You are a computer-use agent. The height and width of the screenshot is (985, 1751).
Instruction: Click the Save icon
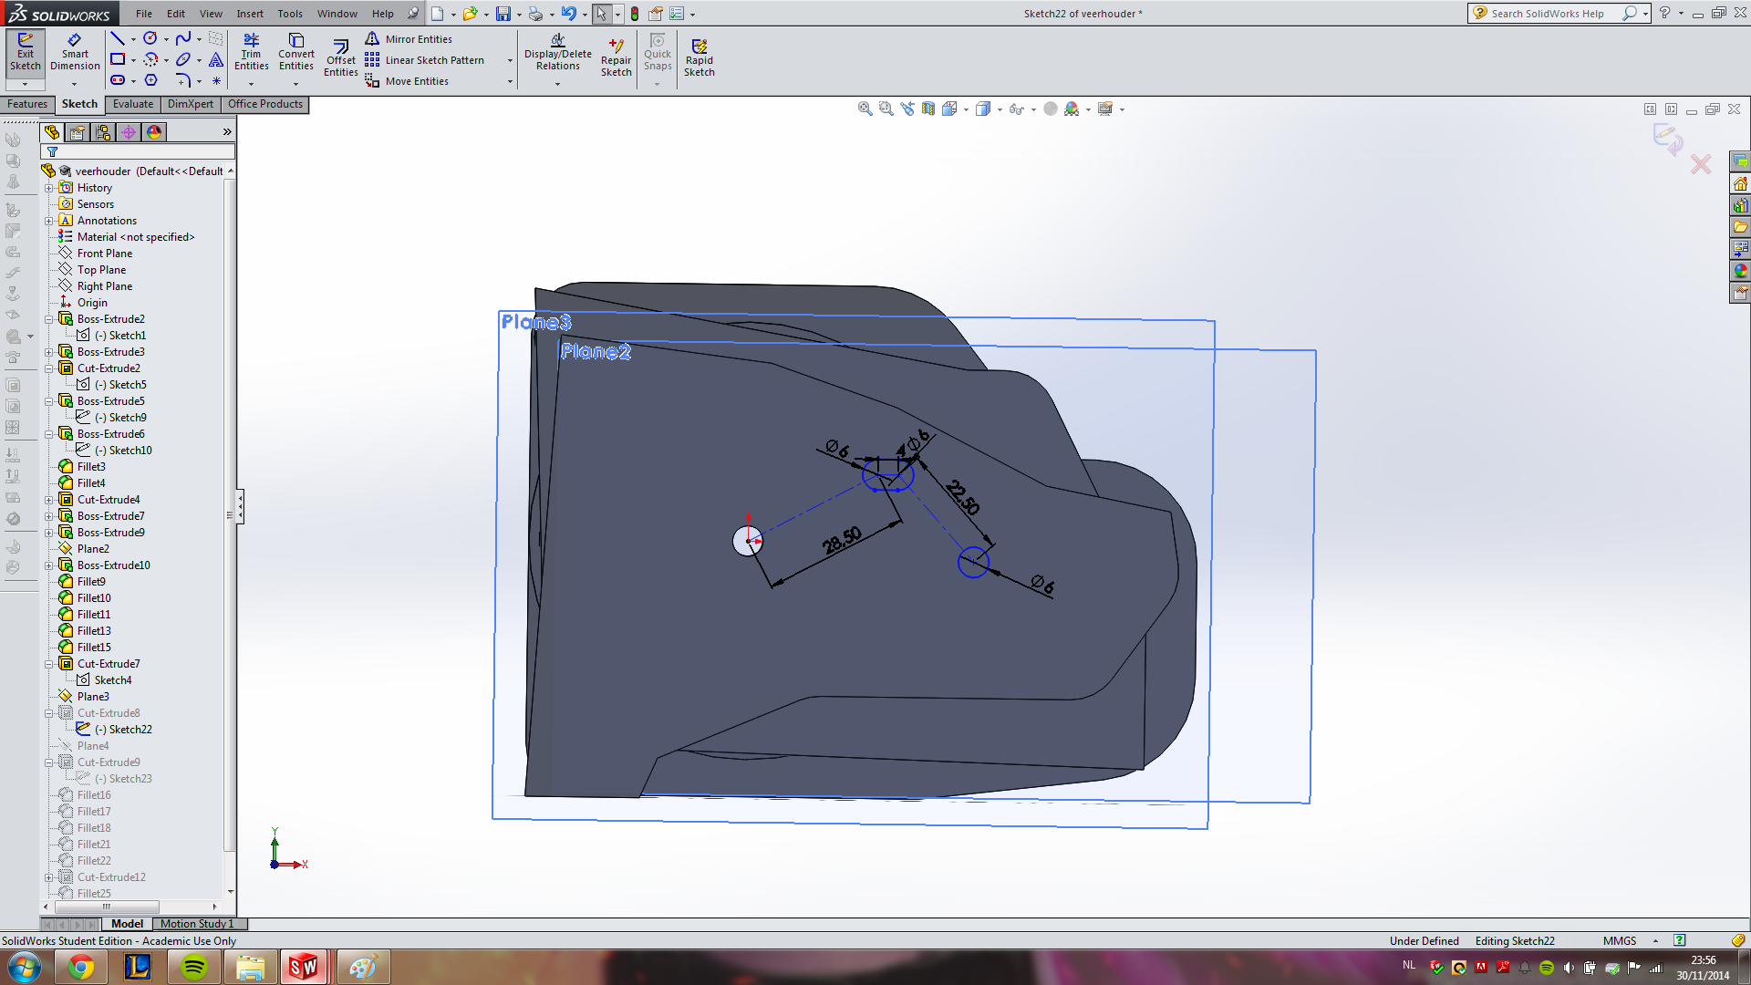pyautogui.click(x=503, y=14)
